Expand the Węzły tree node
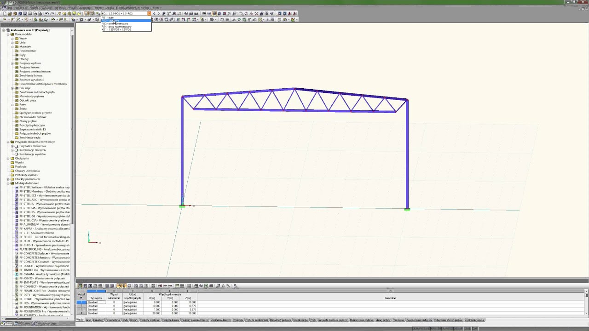This screenshot has height=331, width=589. (x=12, y=38)
